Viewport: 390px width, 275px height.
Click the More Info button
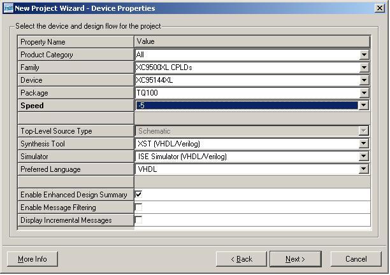(32, 259)
